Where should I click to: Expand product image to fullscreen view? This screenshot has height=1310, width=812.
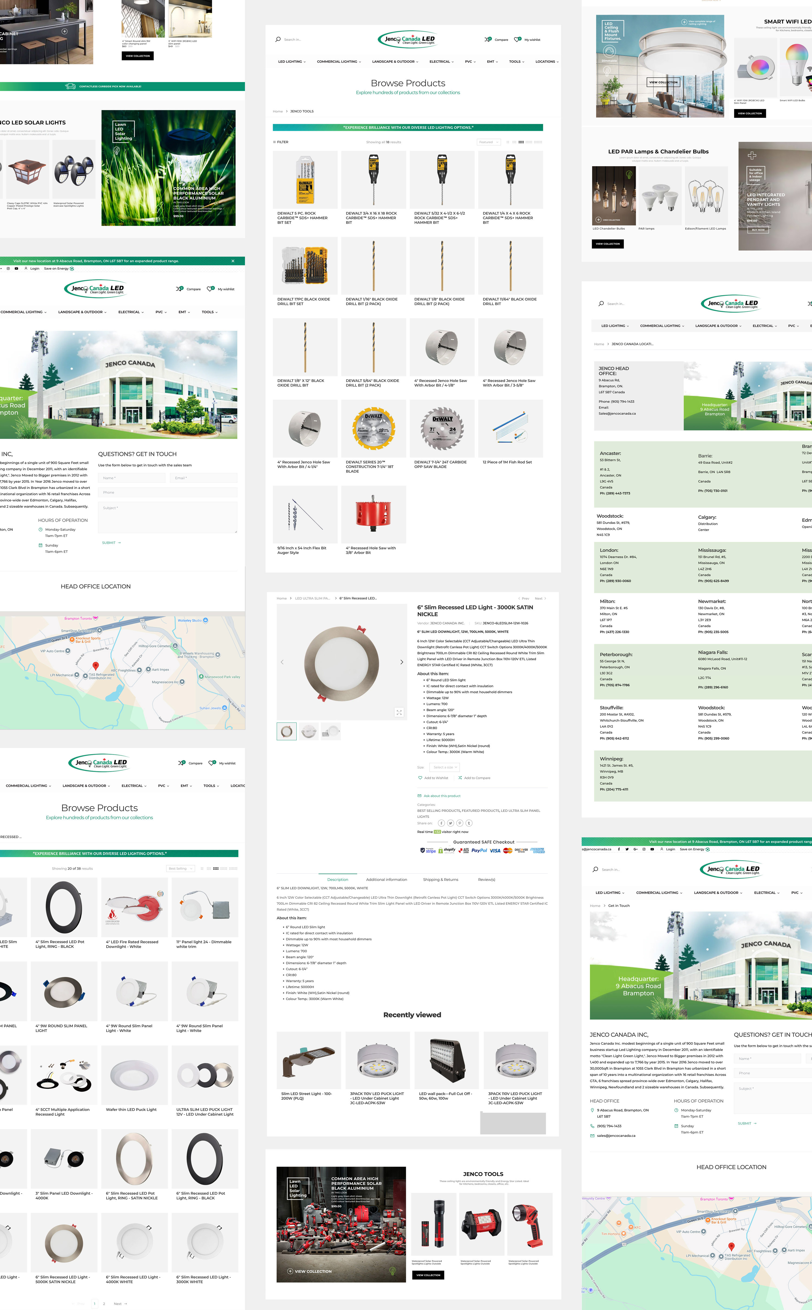coord(399,712)
